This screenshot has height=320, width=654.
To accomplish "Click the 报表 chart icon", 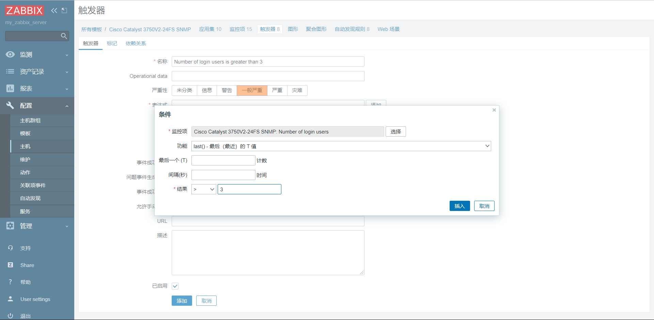I will [x=10, y=88].
